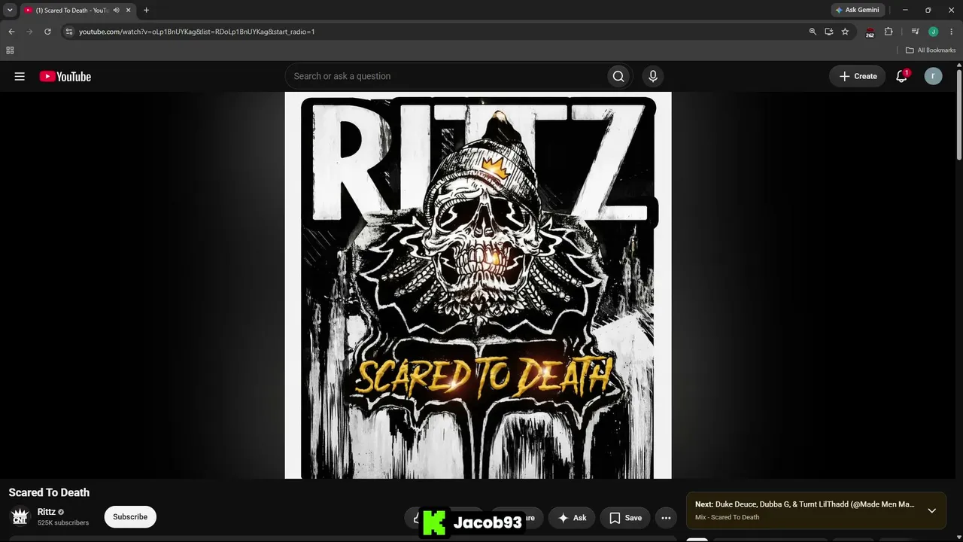Open the red extension with 262 badge
Screen dimensions: 963x542
coord(870,32)
